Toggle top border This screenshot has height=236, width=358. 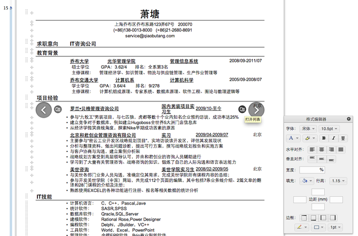pyautogui.click(x=304, y=218)
